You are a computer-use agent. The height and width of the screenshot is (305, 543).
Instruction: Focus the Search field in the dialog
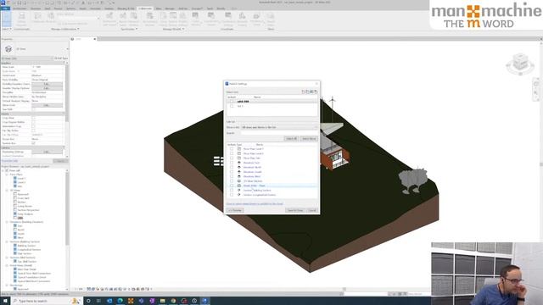(279, 133)
